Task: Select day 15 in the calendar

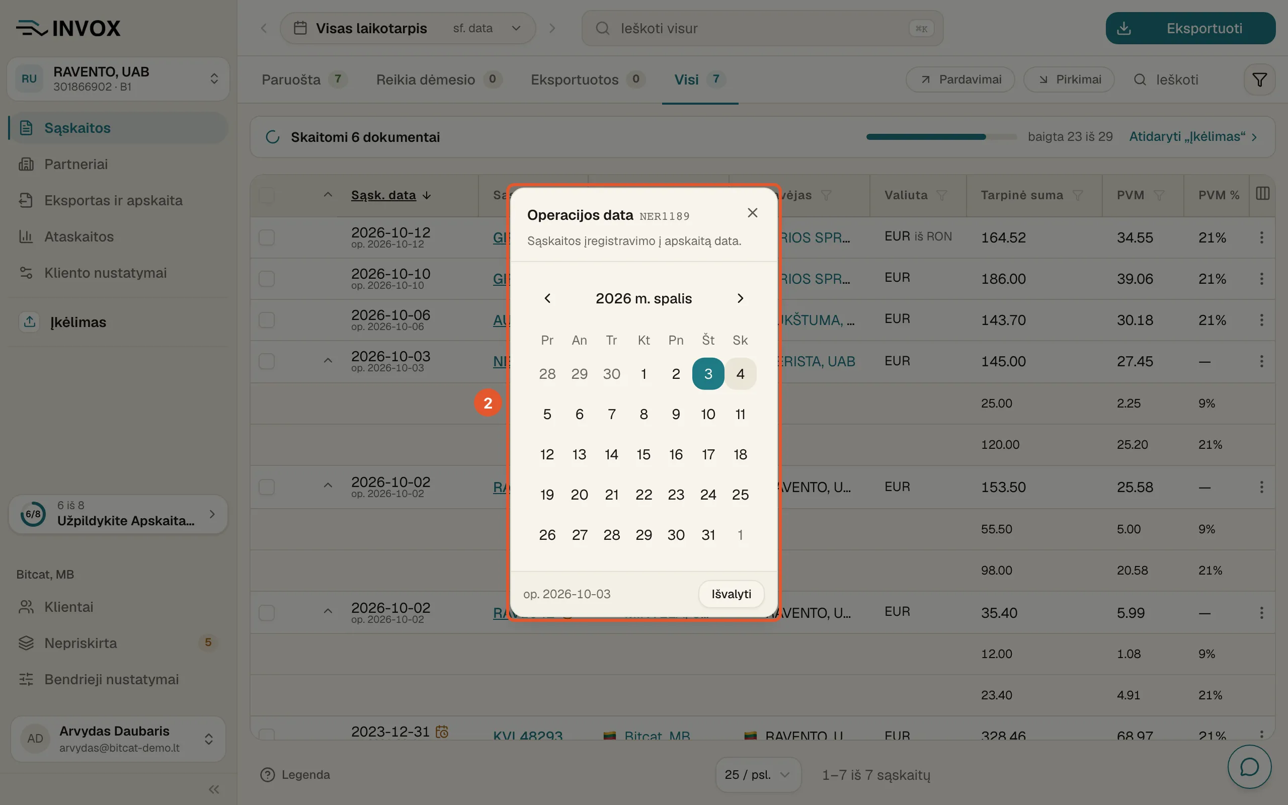Action: click(643, 454)
